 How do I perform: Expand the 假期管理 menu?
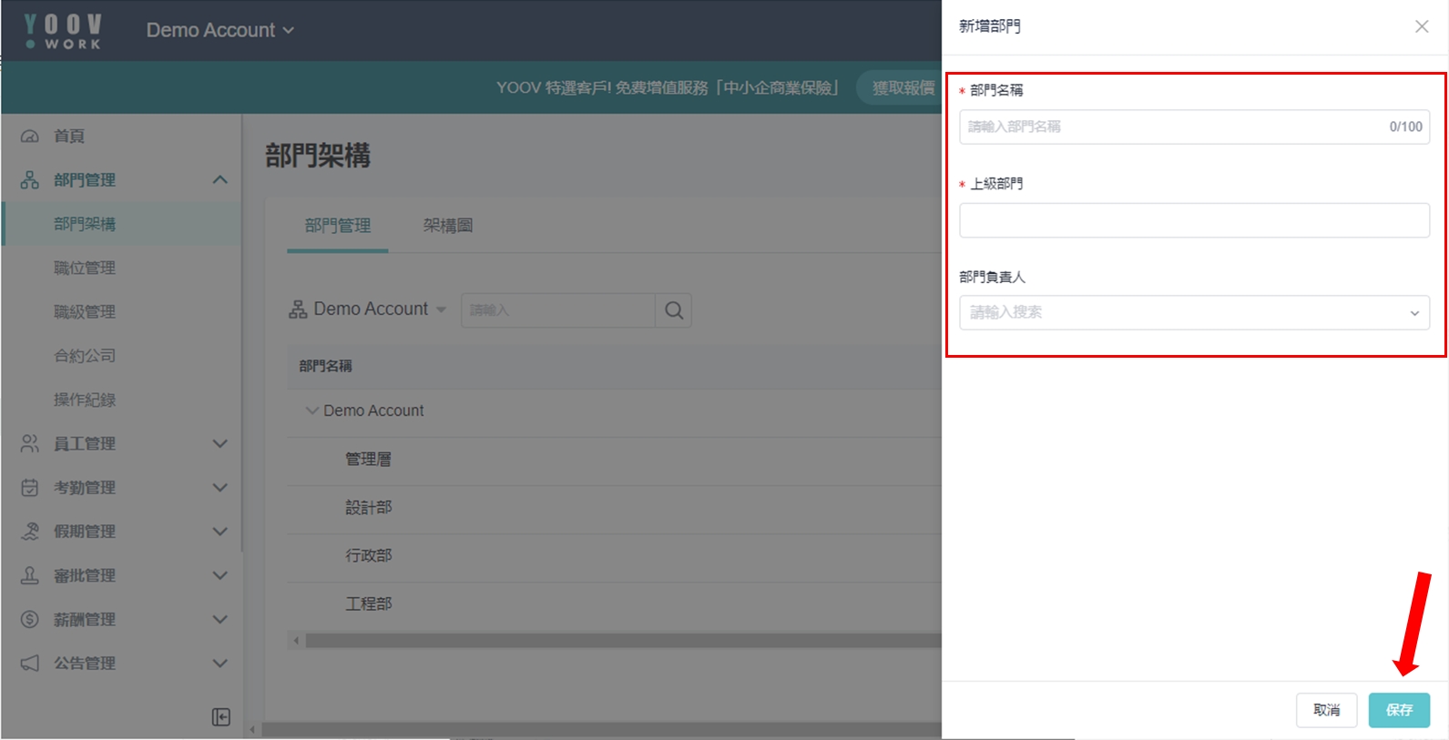pyautogui.click(x=219, y=532)
